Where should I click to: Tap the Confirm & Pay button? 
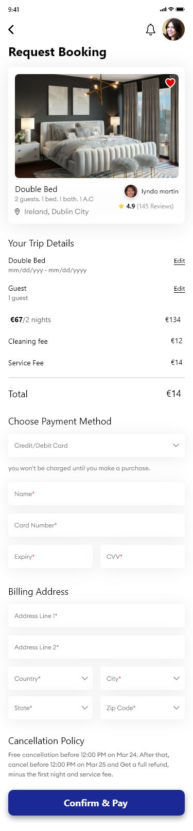(96, 803)
